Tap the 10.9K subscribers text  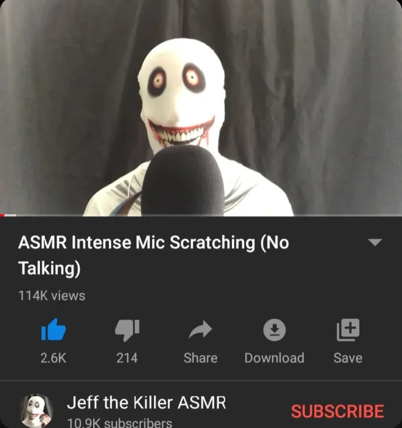pos(120,423)
